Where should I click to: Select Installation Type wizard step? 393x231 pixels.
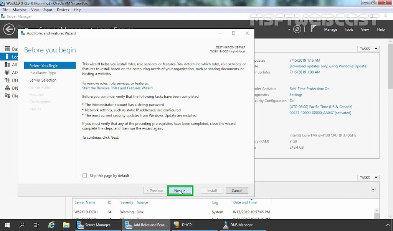[43, 73]
